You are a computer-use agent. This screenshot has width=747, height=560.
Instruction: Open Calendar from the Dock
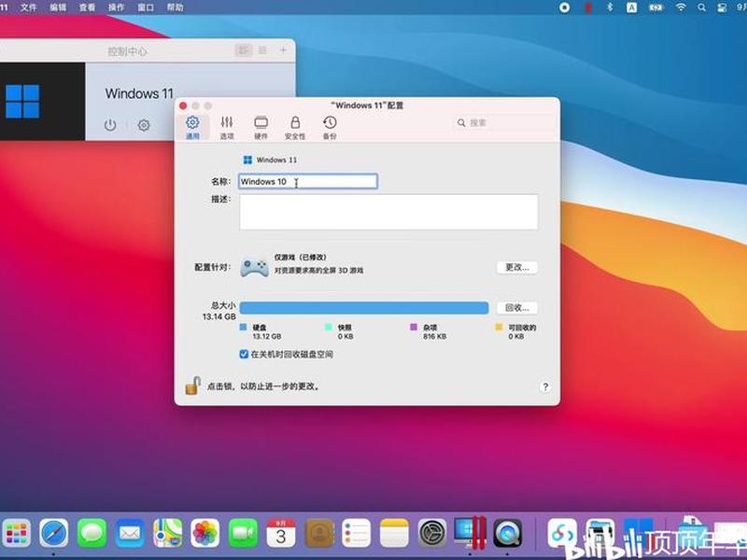(281, 533)
